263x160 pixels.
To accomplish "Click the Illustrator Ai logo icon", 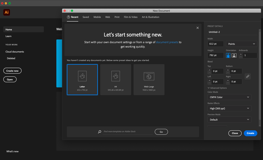I will [x=7, y=12].
